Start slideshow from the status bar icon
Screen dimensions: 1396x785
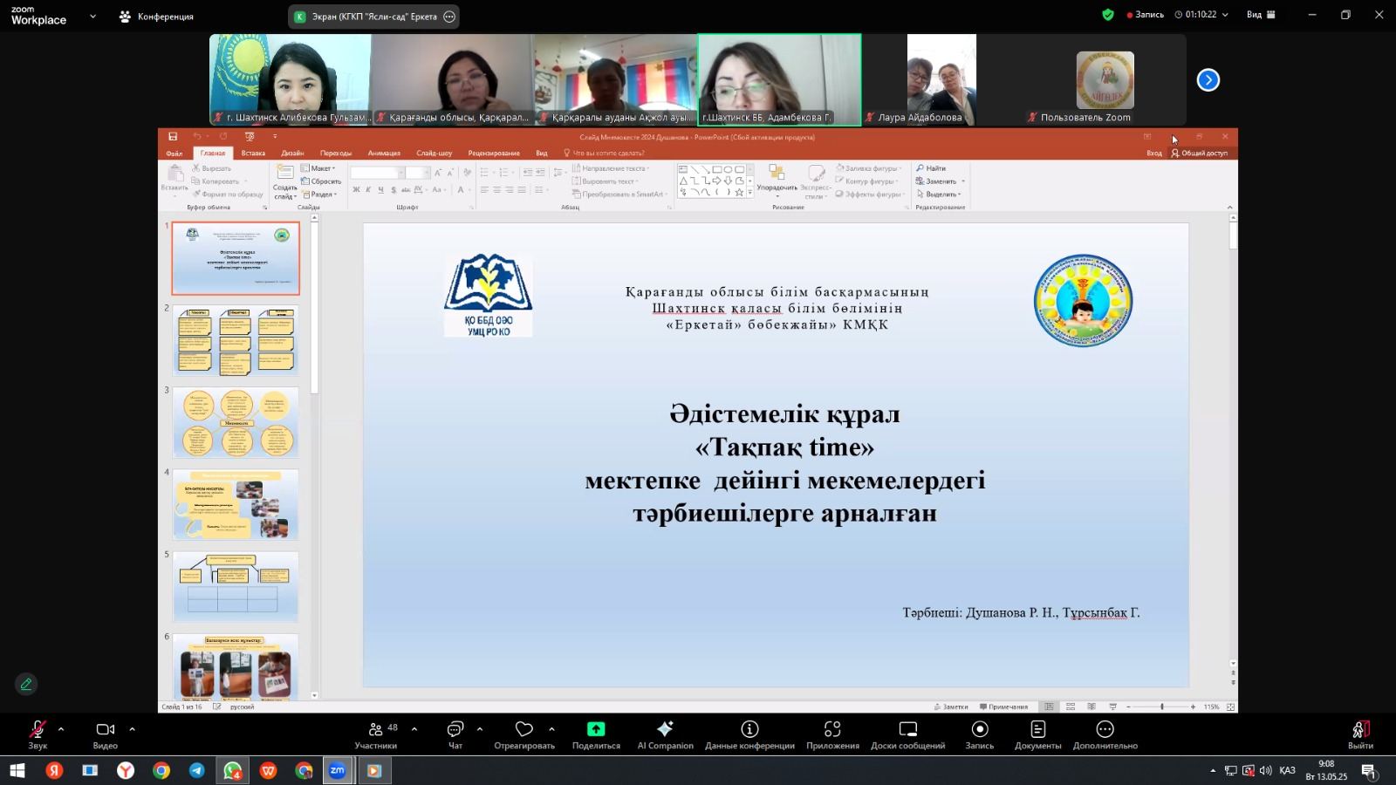tap(1113, 706)
